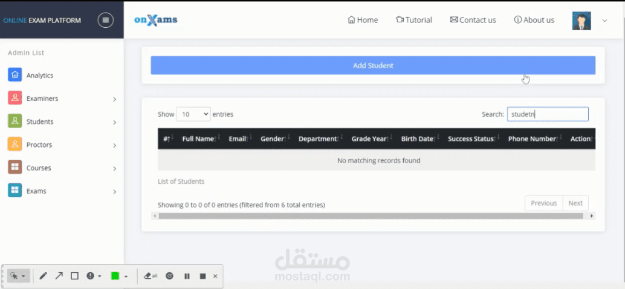Click the horizontal scrollbar of the table
Viewport: 625px width, 289px height.
pyautogui.click(x=371, y=216)
